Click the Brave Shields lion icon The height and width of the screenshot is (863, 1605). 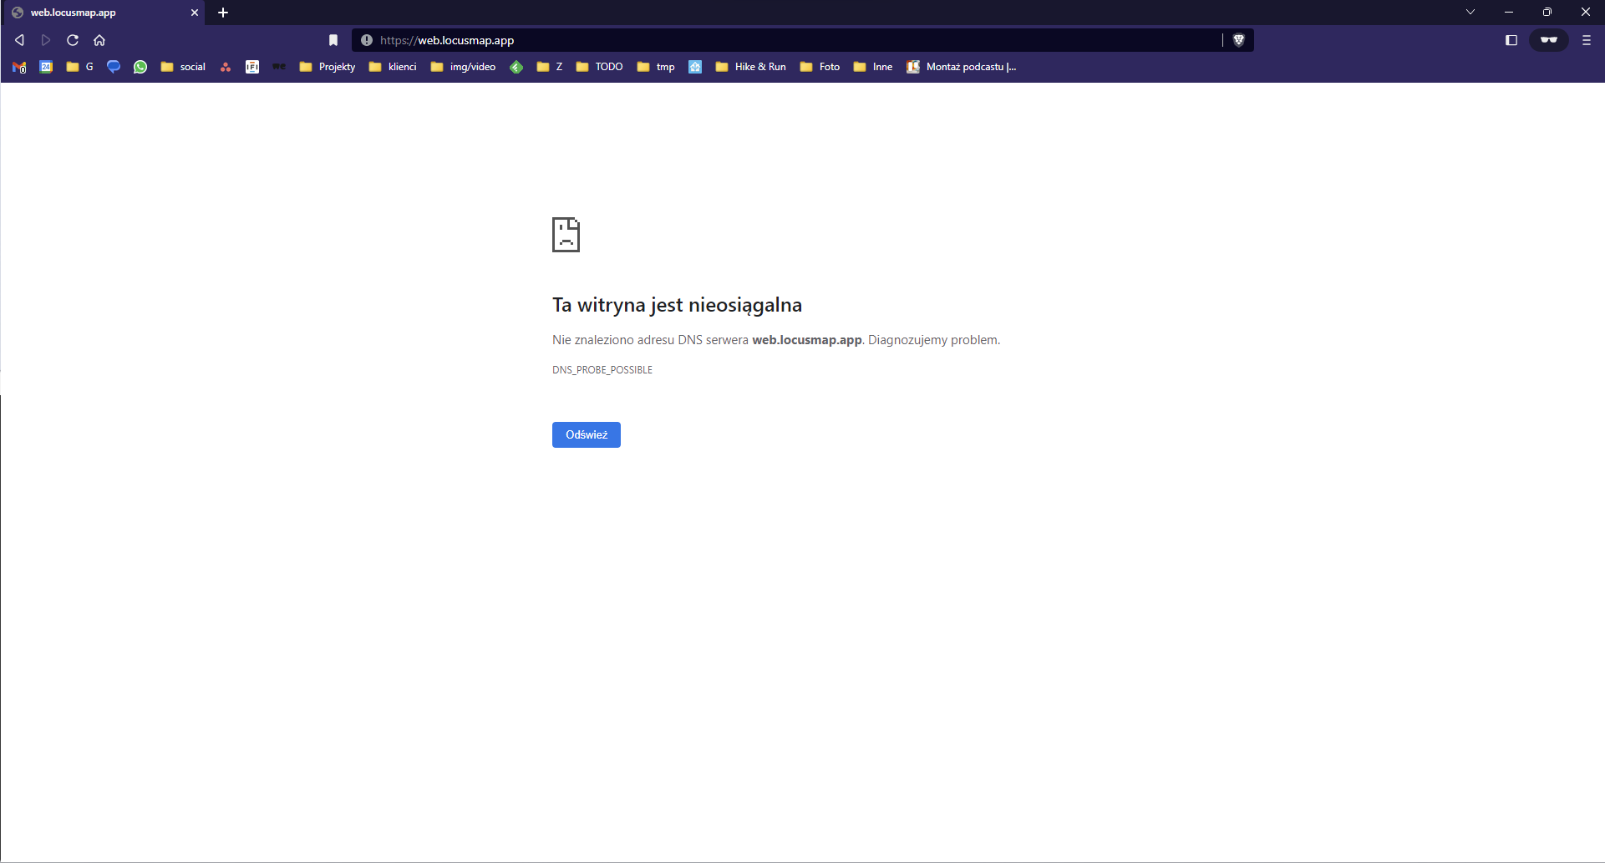click(x=1238, y=40)
